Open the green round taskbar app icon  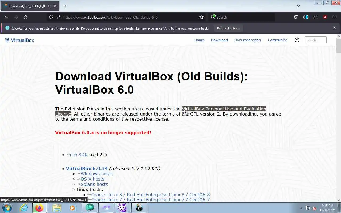tap(90, 208)
